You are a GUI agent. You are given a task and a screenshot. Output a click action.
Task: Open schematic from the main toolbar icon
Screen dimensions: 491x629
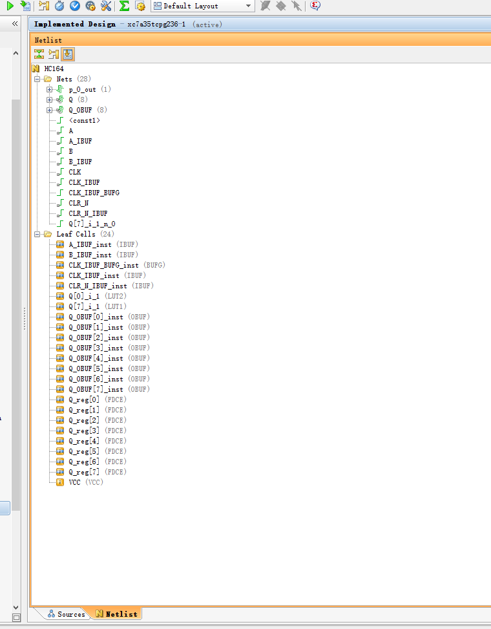44,6
